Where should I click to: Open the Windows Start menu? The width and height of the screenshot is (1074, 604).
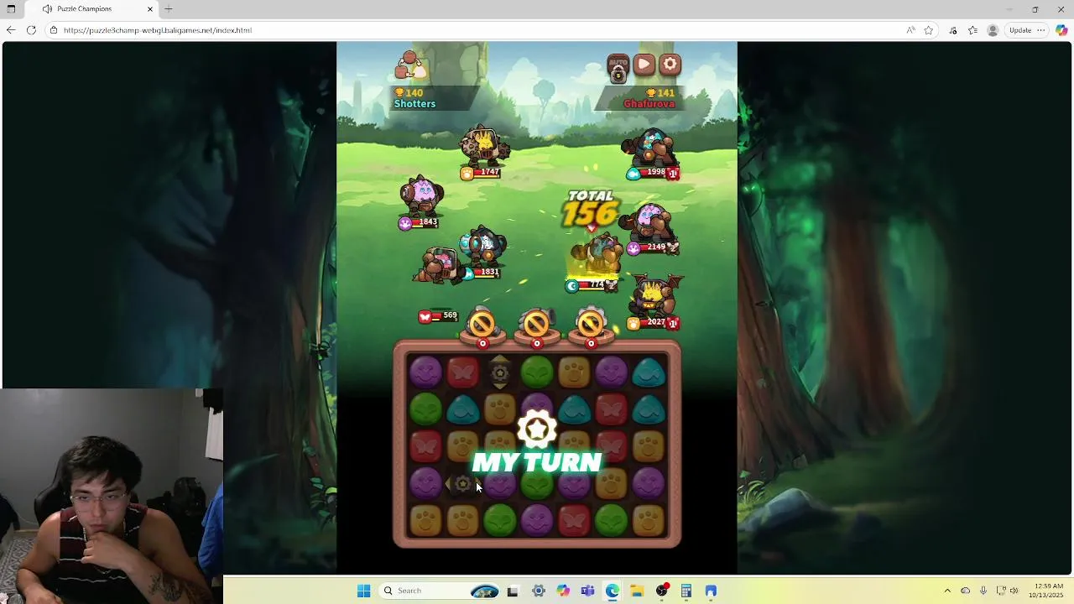[x=363, y=591]
